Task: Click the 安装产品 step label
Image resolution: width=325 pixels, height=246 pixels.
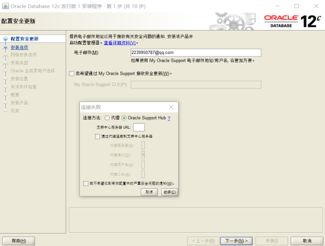Action: coord(19,103)
